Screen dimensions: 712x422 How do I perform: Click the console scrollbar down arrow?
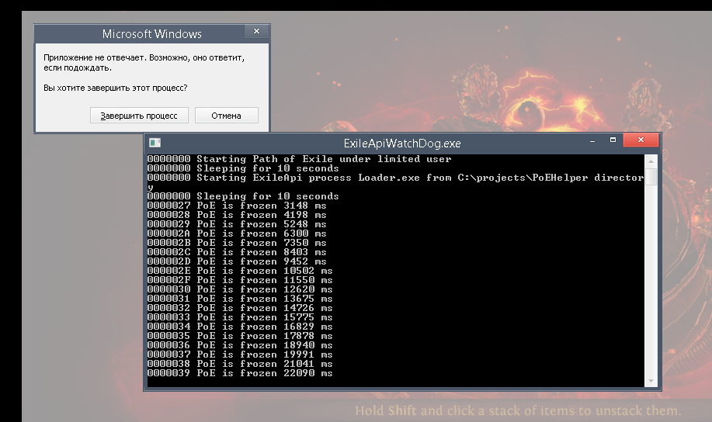point(651,380)
